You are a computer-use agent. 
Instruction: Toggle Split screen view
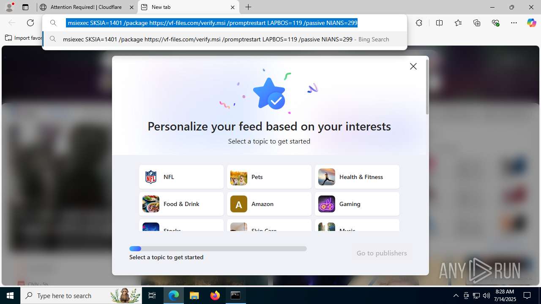(439, 23)
